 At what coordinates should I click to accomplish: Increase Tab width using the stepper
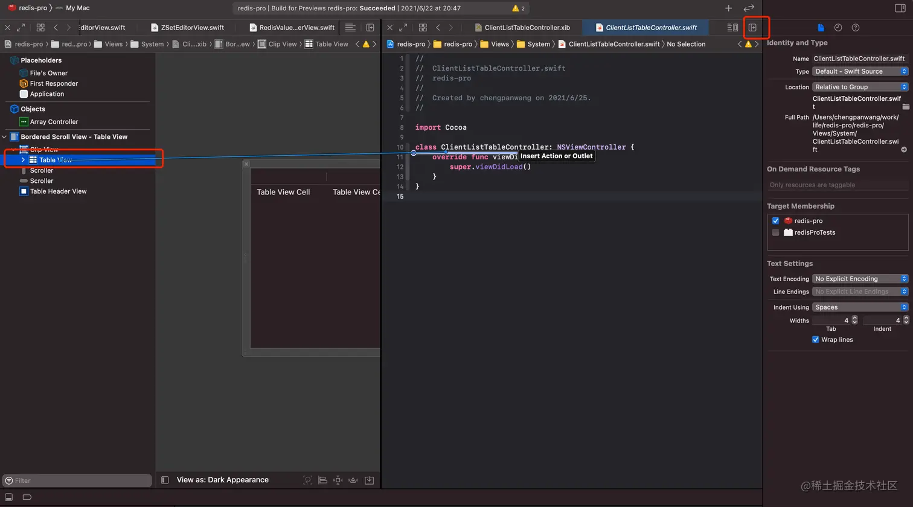pyautogui.click(x=854, y=318)
